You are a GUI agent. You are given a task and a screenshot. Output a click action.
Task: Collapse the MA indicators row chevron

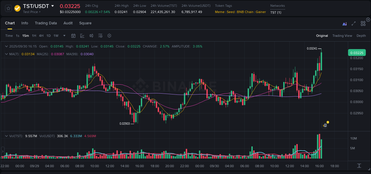click(7, 54)
